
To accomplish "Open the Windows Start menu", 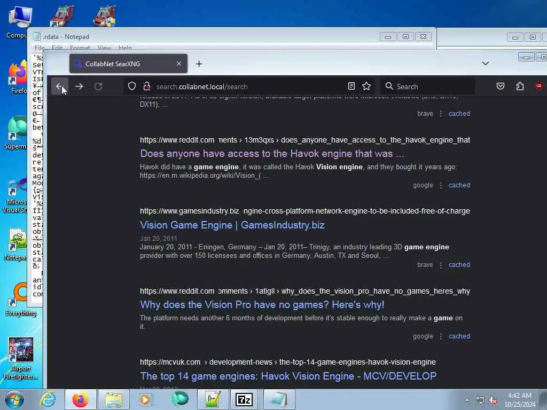I will click(14, 399).
